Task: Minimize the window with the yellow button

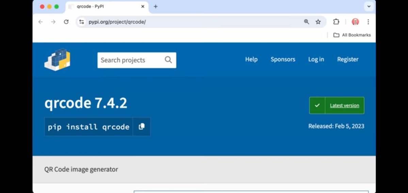Action: pyautogui.click(x=49, y=7)
